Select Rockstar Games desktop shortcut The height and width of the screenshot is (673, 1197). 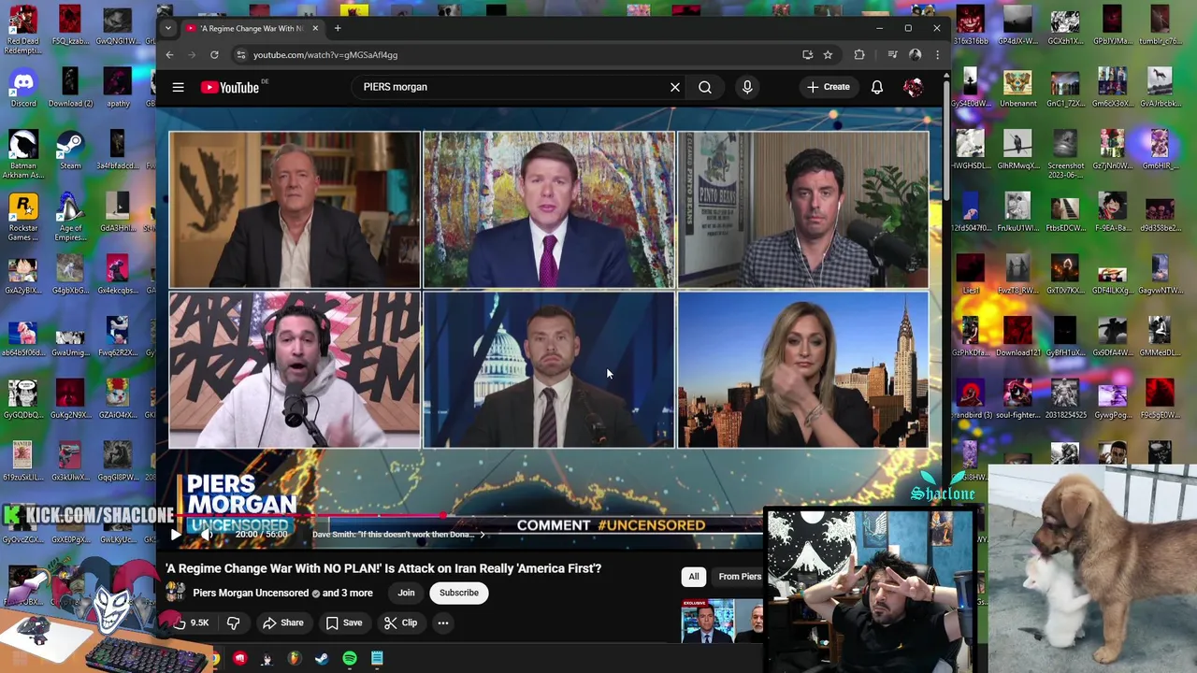click(23, 217)
